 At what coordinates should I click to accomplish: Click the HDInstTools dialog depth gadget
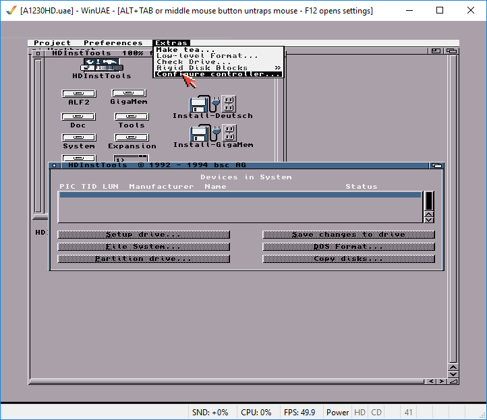(x=436, y=165)
